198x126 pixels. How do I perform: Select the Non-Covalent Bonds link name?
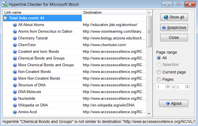(34, 72)
